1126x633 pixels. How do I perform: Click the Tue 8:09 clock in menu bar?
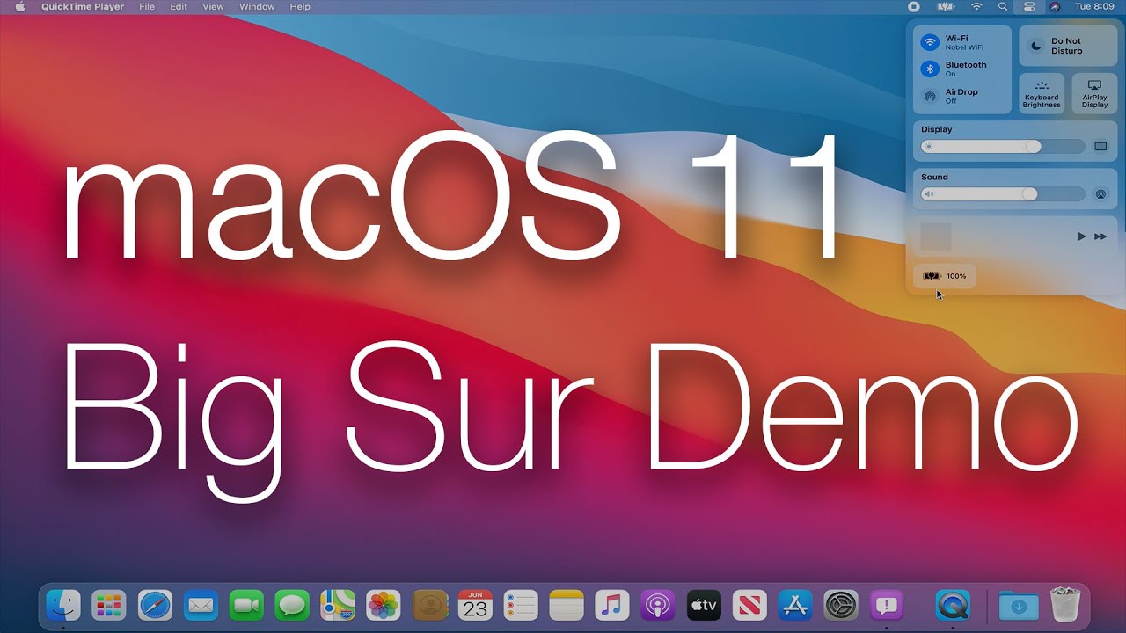(1095, 7)
